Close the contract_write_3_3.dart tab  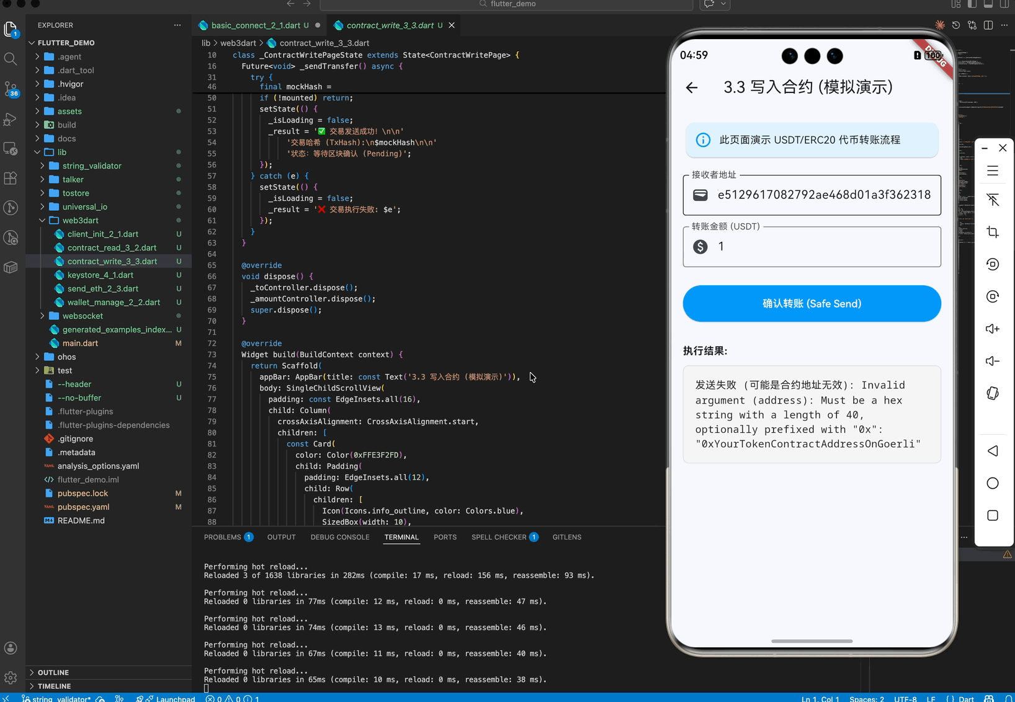tap(452, 25)
